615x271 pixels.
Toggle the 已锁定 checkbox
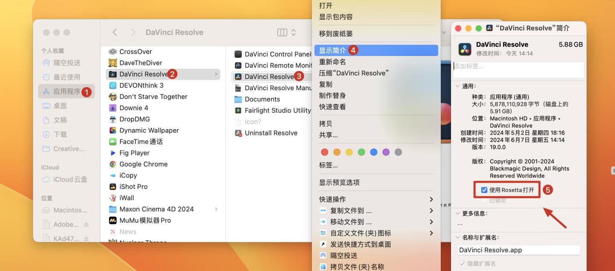point(484,200)
